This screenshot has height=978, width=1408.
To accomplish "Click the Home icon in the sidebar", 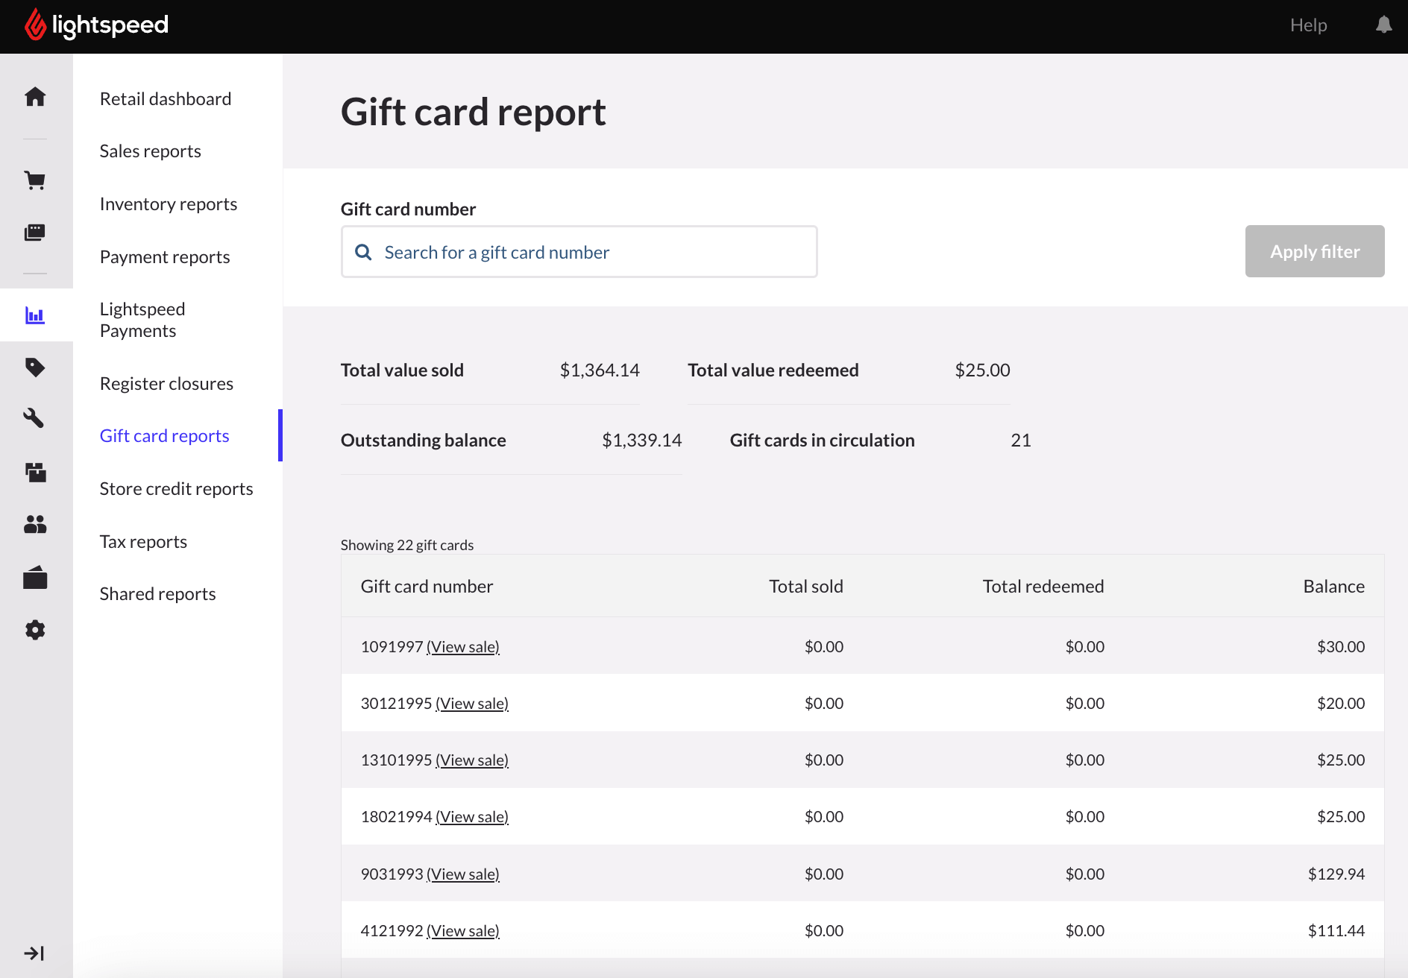I will pos(35,97).
